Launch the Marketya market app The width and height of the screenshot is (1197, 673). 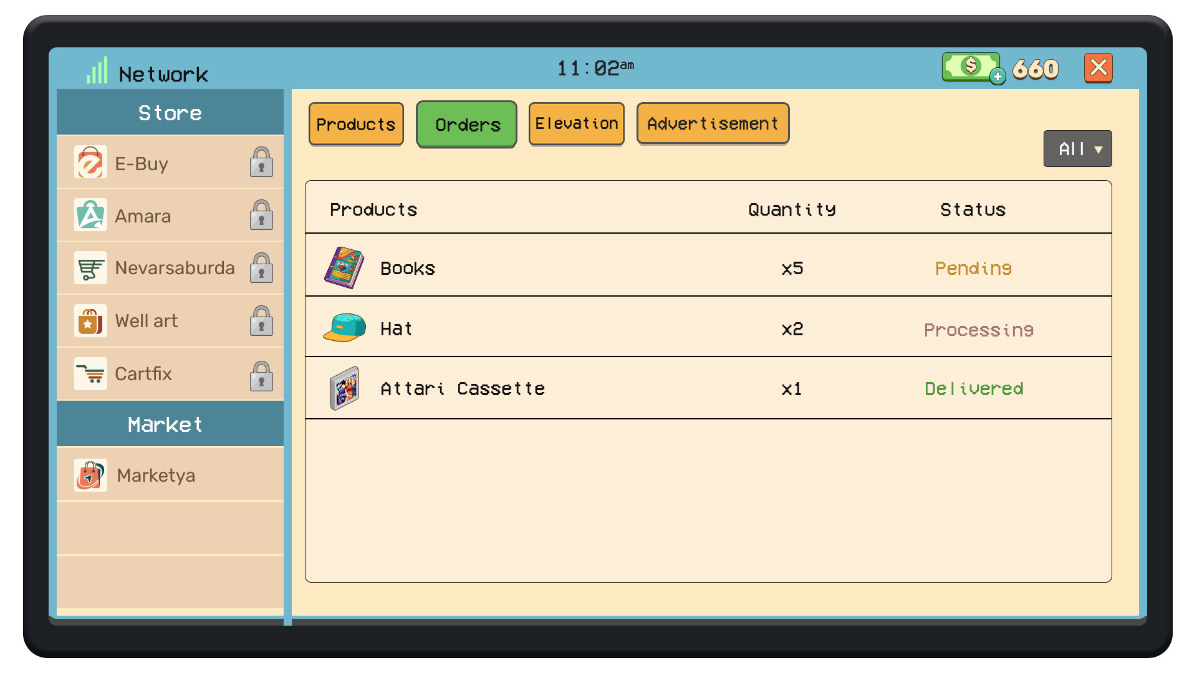(x=90, y=475)
